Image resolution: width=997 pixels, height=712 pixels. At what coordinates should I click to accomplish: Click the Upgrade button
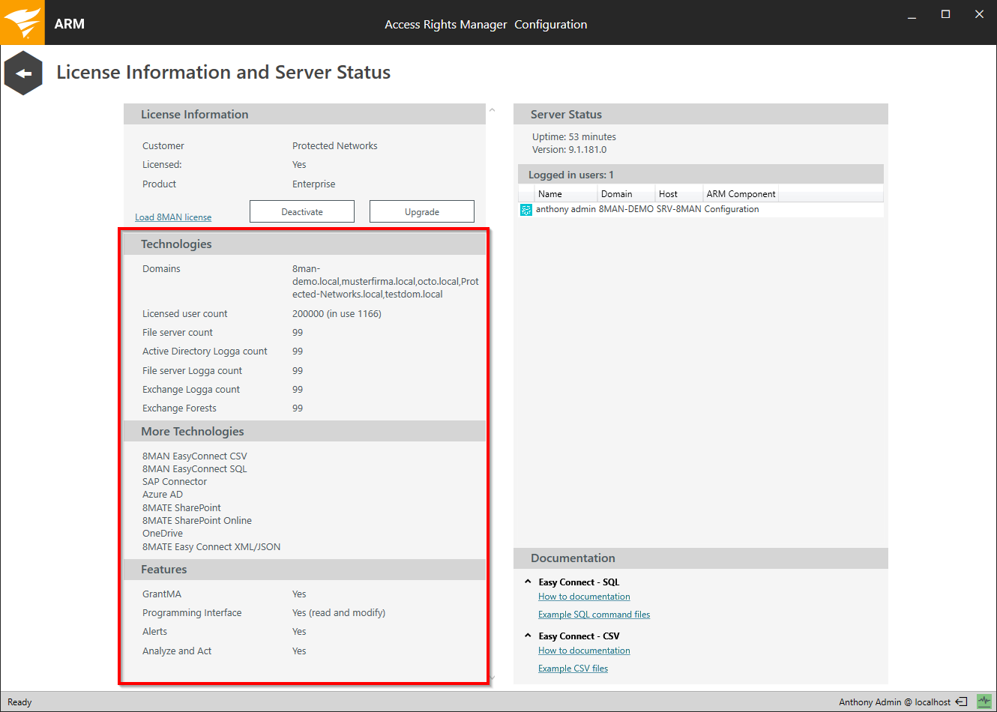(x=421, y=211)
